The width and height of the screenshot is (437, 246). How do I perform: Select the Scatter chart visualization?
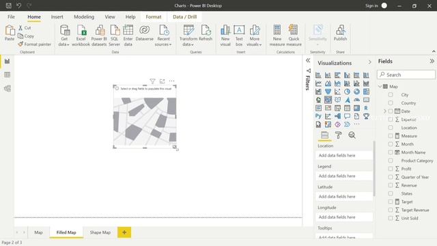pos(337,92)
